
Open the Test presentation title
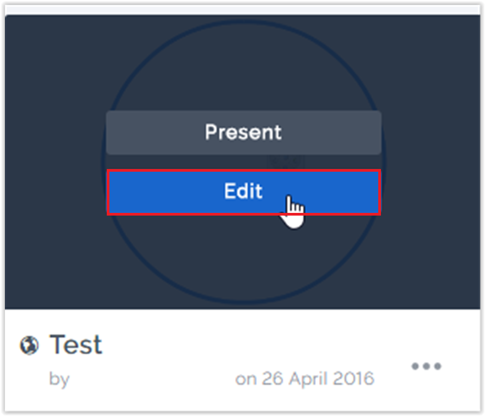(x=76, y=345)
